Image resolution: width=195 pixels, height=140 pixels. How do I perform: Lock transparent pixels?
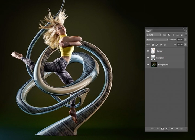click(x=153, y=44)
